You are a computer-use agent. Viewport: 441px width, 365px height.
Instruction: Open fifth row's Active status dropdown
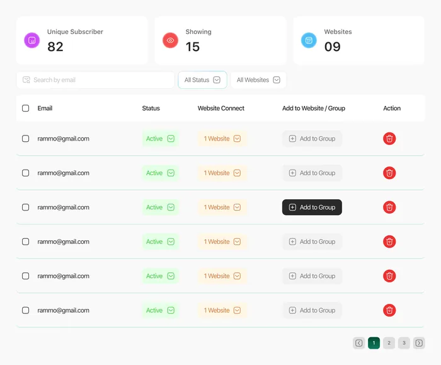[x=160, y=275]
